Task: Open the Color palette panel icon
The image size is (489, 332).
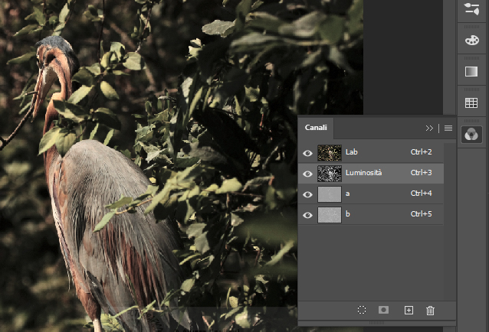Action: click(471, 40)
